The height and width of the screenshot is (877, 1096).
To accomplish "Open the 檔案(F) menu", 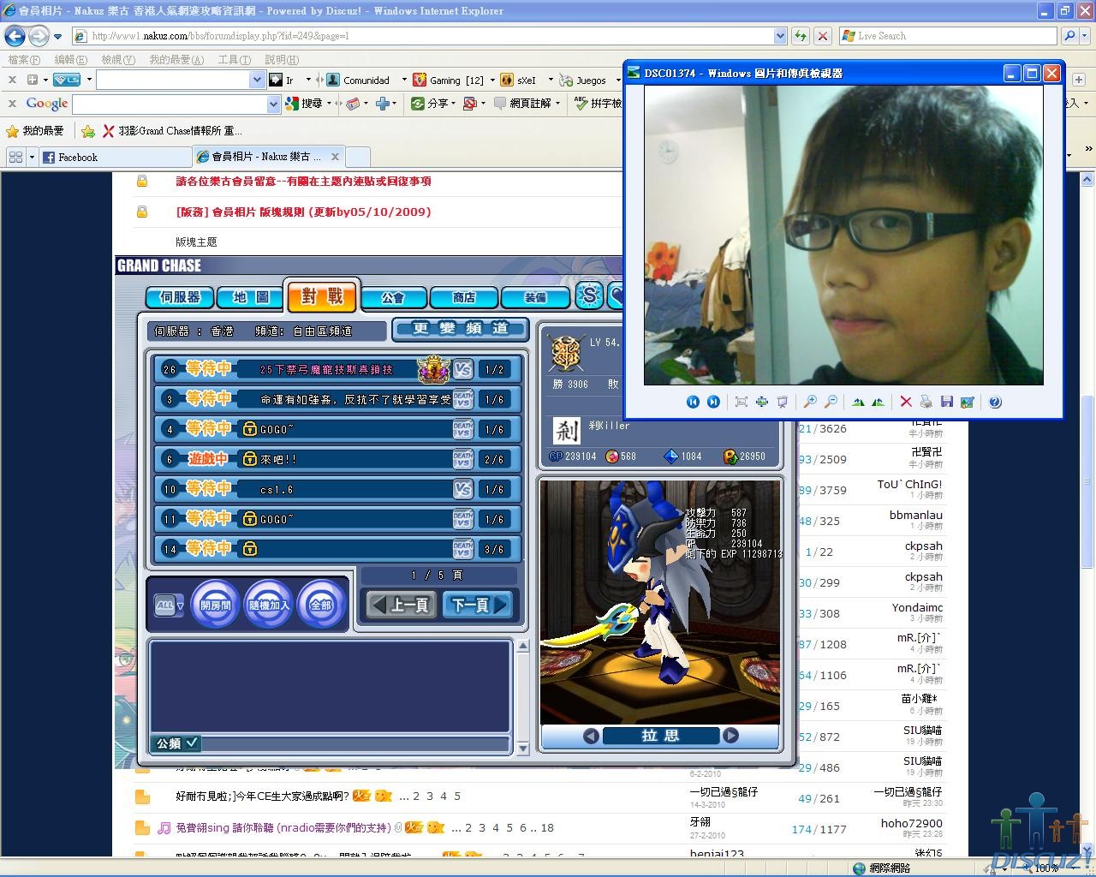I will point(24,59).
